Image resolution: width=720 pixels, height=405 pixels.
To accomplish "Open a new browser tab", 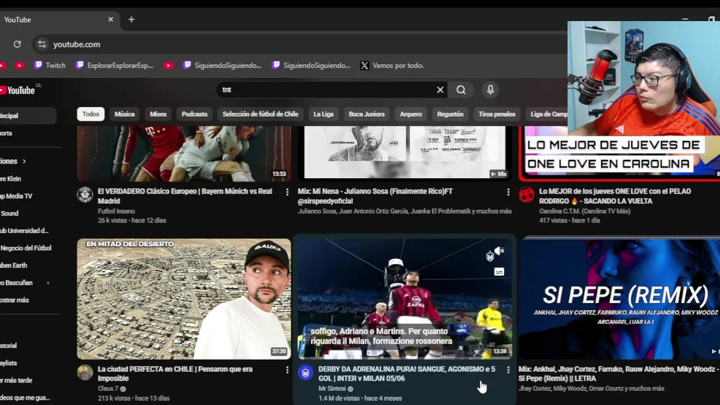I will pos(131,19).
